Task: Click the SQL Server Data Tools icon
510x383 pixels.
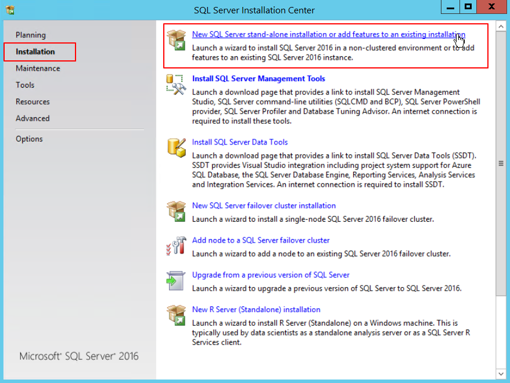Action: click(x=177, y=147)
